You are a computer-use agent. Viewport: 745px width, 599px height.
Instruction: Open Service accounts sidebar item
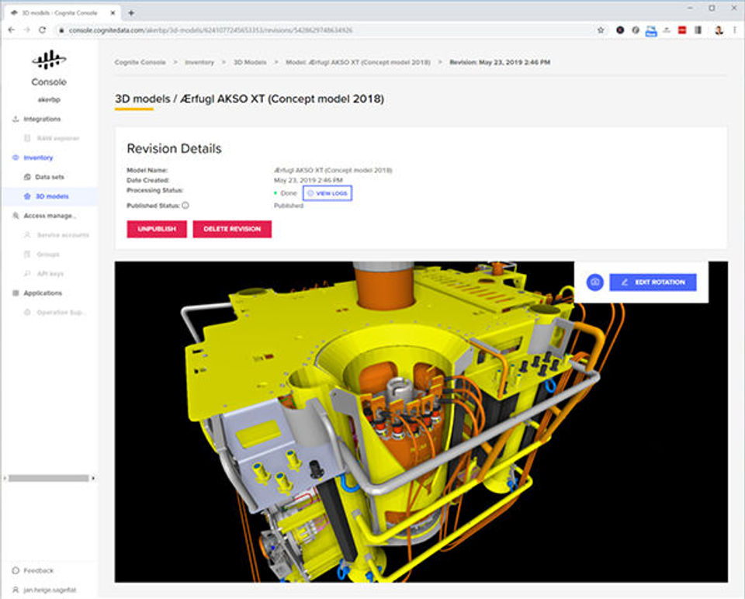point(63,235)
